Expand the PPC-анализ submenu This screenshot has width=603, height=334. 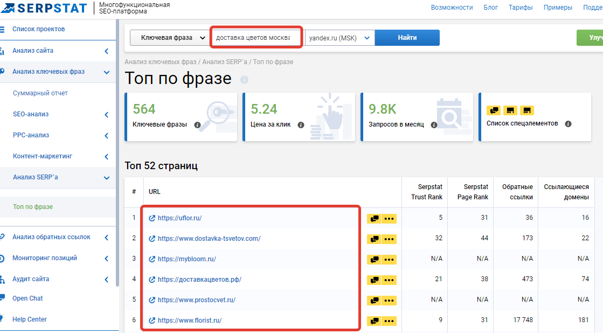107,136
